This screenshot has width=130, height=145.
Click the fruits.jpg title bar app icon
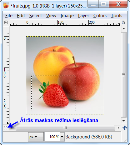6,6
